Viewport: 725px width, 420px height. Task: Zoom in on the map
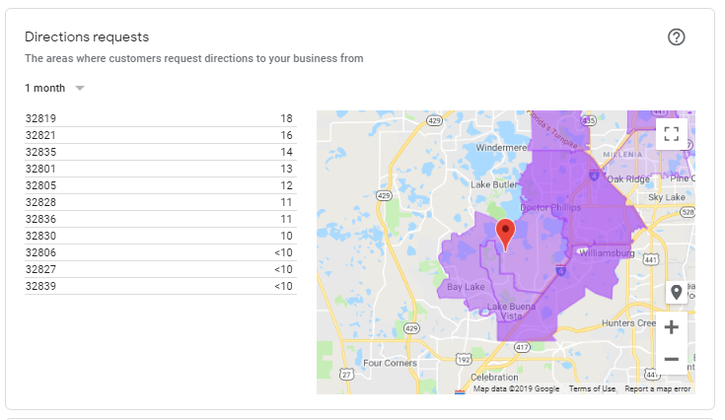672,327
